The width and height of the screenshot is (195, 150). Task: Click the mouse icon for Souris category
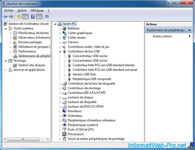point(64,139)
